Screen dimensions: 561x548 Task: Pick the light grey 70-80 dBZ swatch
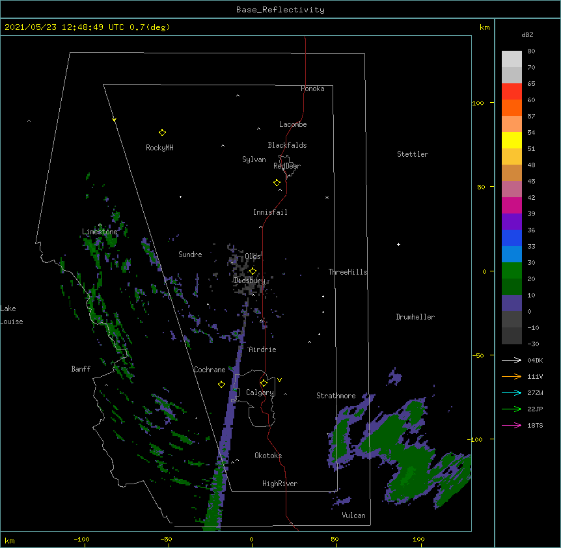[512, 59]
